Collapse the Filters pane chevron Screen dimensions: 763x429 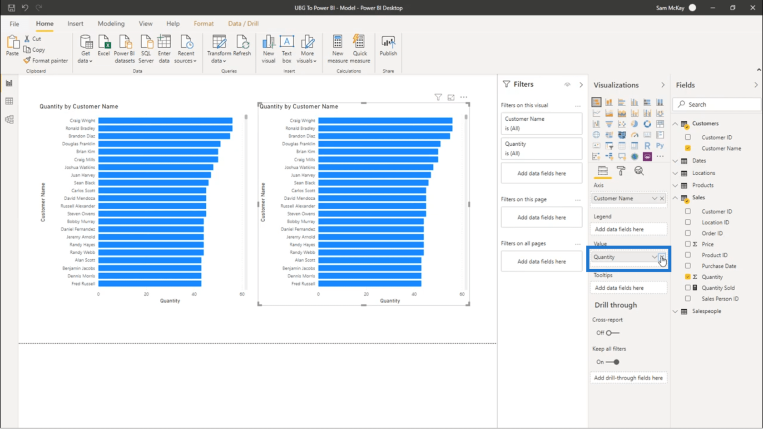tap(581, 85)
